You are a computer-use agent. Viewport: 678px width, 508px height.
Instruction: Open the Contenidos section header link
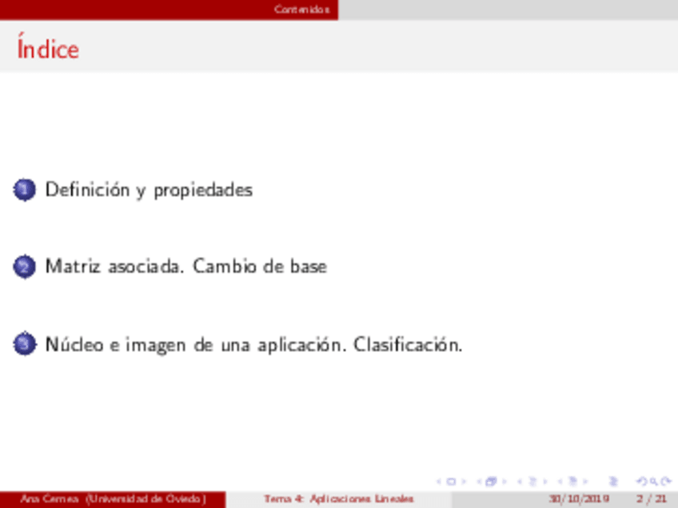[x=301, y=10]
